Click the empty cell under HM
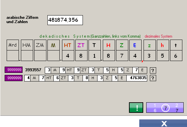Viewport: 187px width, 127px height. pyautogui.click(x=27, y=56)
